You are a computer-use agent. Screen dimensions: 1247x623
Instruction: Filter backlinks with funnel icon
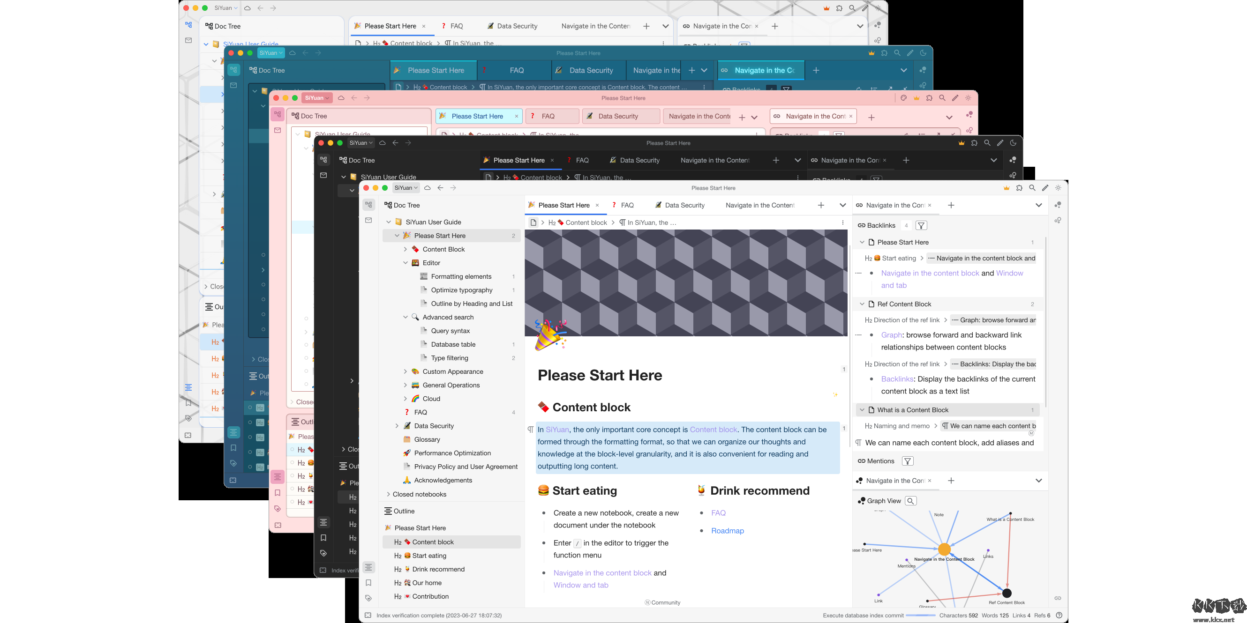(x=921, y=225)
